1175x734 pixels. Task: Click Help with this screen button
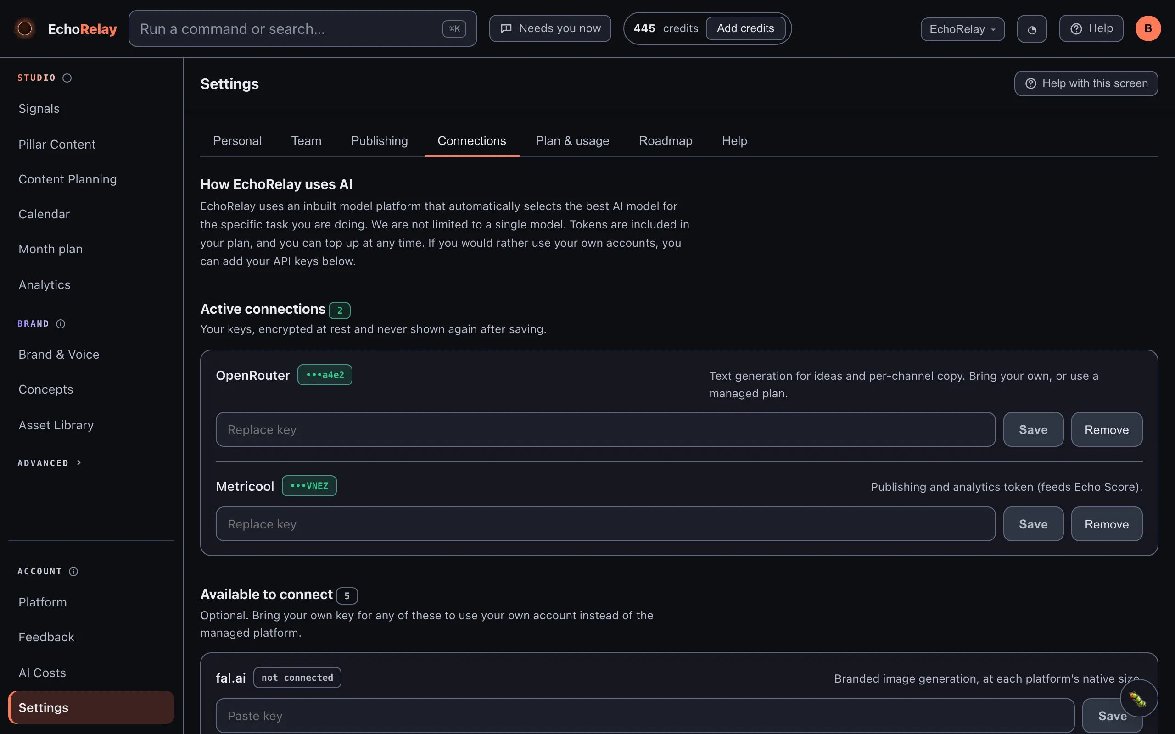point(1085,83)
